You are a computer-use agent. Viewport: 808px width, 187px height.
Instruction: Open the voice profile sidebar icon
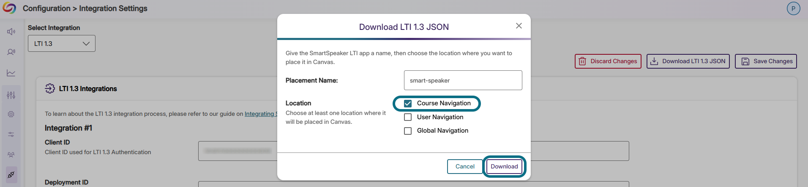pos(11,52)
